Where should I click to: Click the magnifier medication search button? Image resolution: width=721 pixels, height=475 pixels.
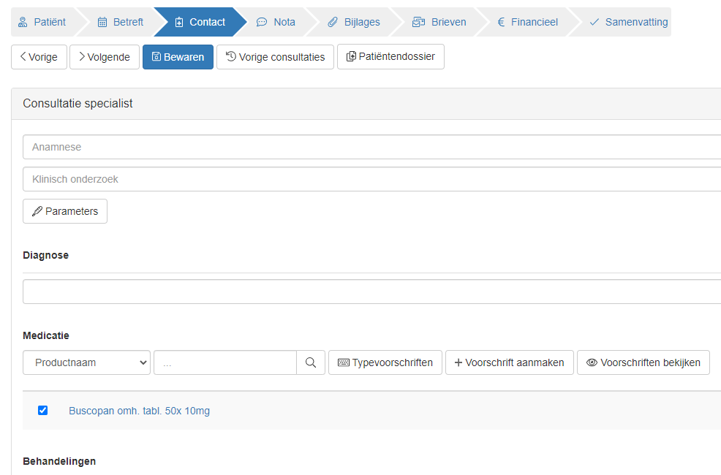311,362
